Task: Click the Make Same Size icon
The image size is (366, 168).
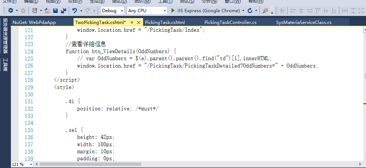Action: click(361, 10)
